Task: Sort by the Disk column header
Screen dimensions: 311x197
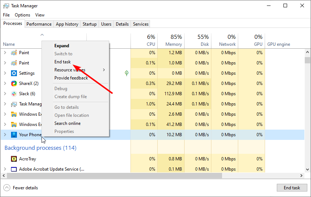Action: pyautogui.click(x=198, y=41)
